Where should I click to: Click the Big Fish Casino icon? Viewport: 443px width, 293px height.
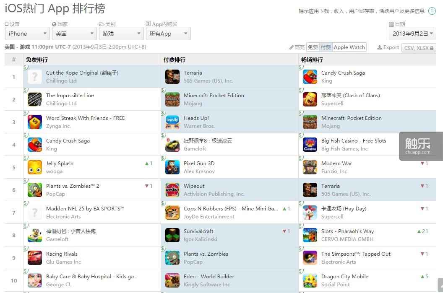310,145
